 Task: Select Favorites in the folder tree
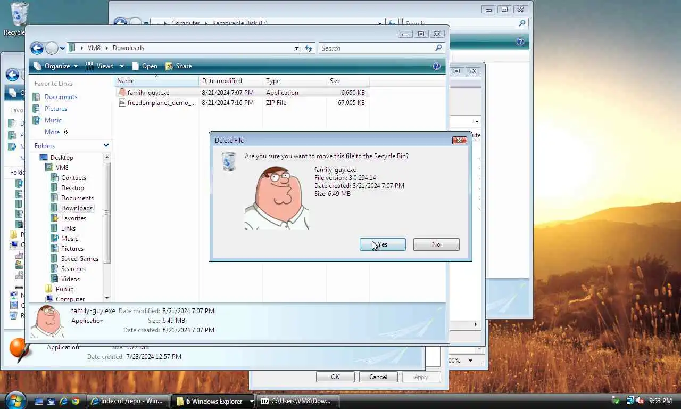[73, 218]
